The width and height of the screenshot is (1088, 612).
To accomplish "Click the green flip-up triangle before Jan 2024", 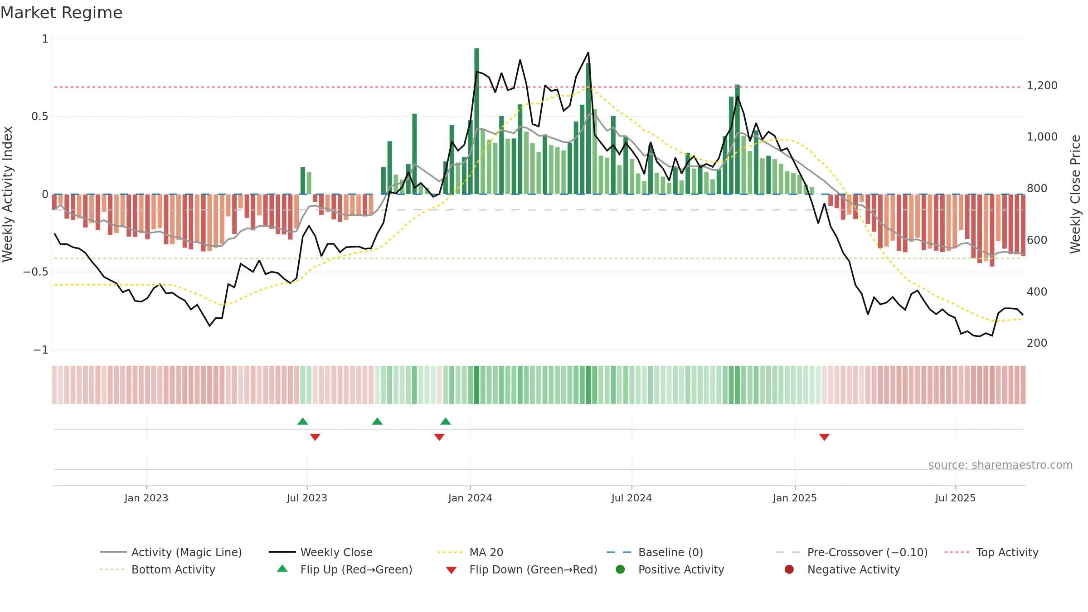I will [446, 421].
